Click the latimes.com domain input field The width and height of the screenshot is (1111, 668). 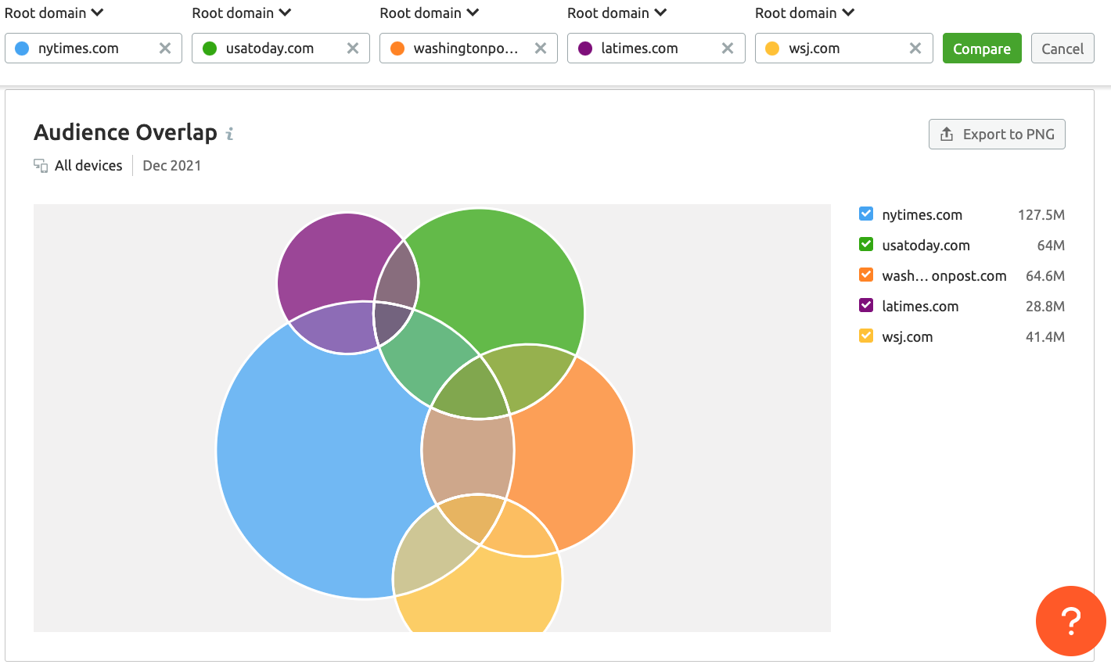pyautogui.click(x=656, y=48)
